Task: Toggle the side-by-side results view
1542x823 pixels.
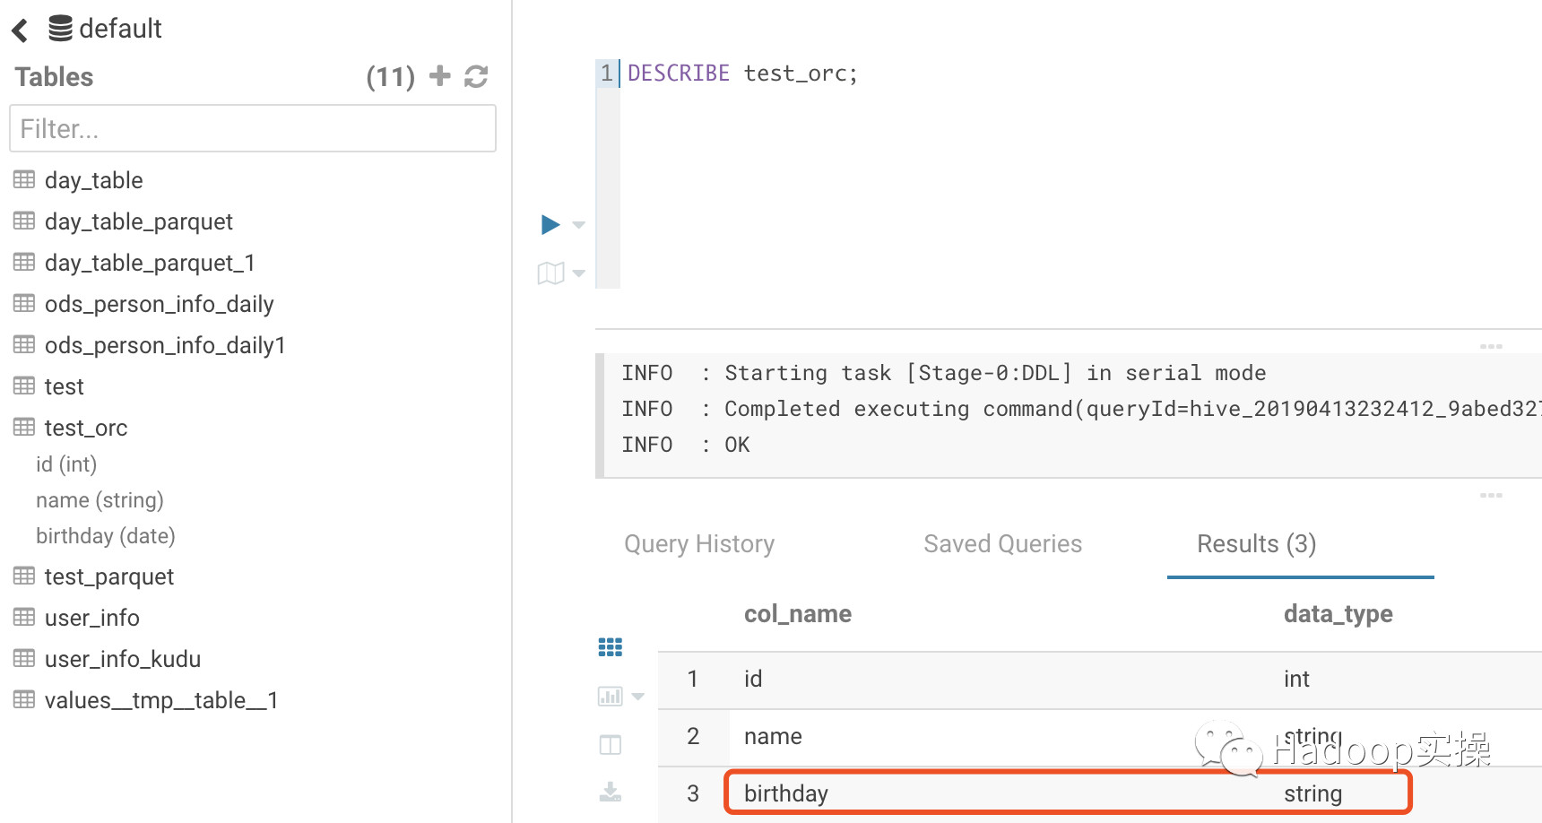Action: pyautogui.click(x=610, y=743)
